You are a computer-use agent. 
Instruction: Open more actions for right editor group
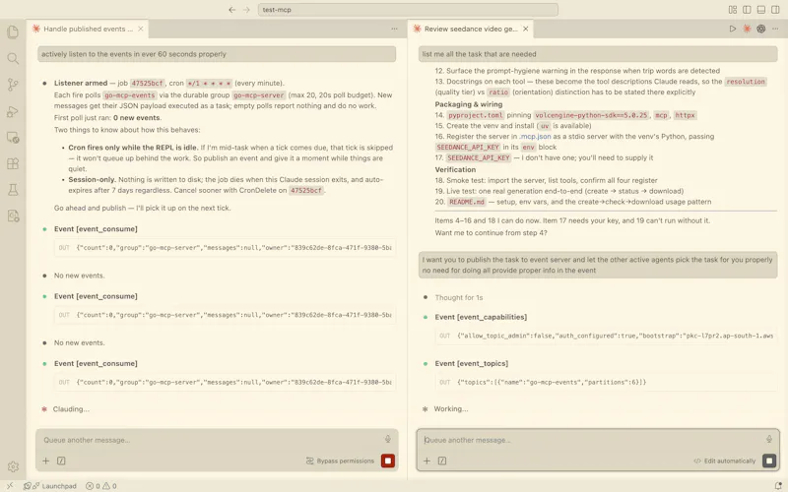tap(775, 29)
